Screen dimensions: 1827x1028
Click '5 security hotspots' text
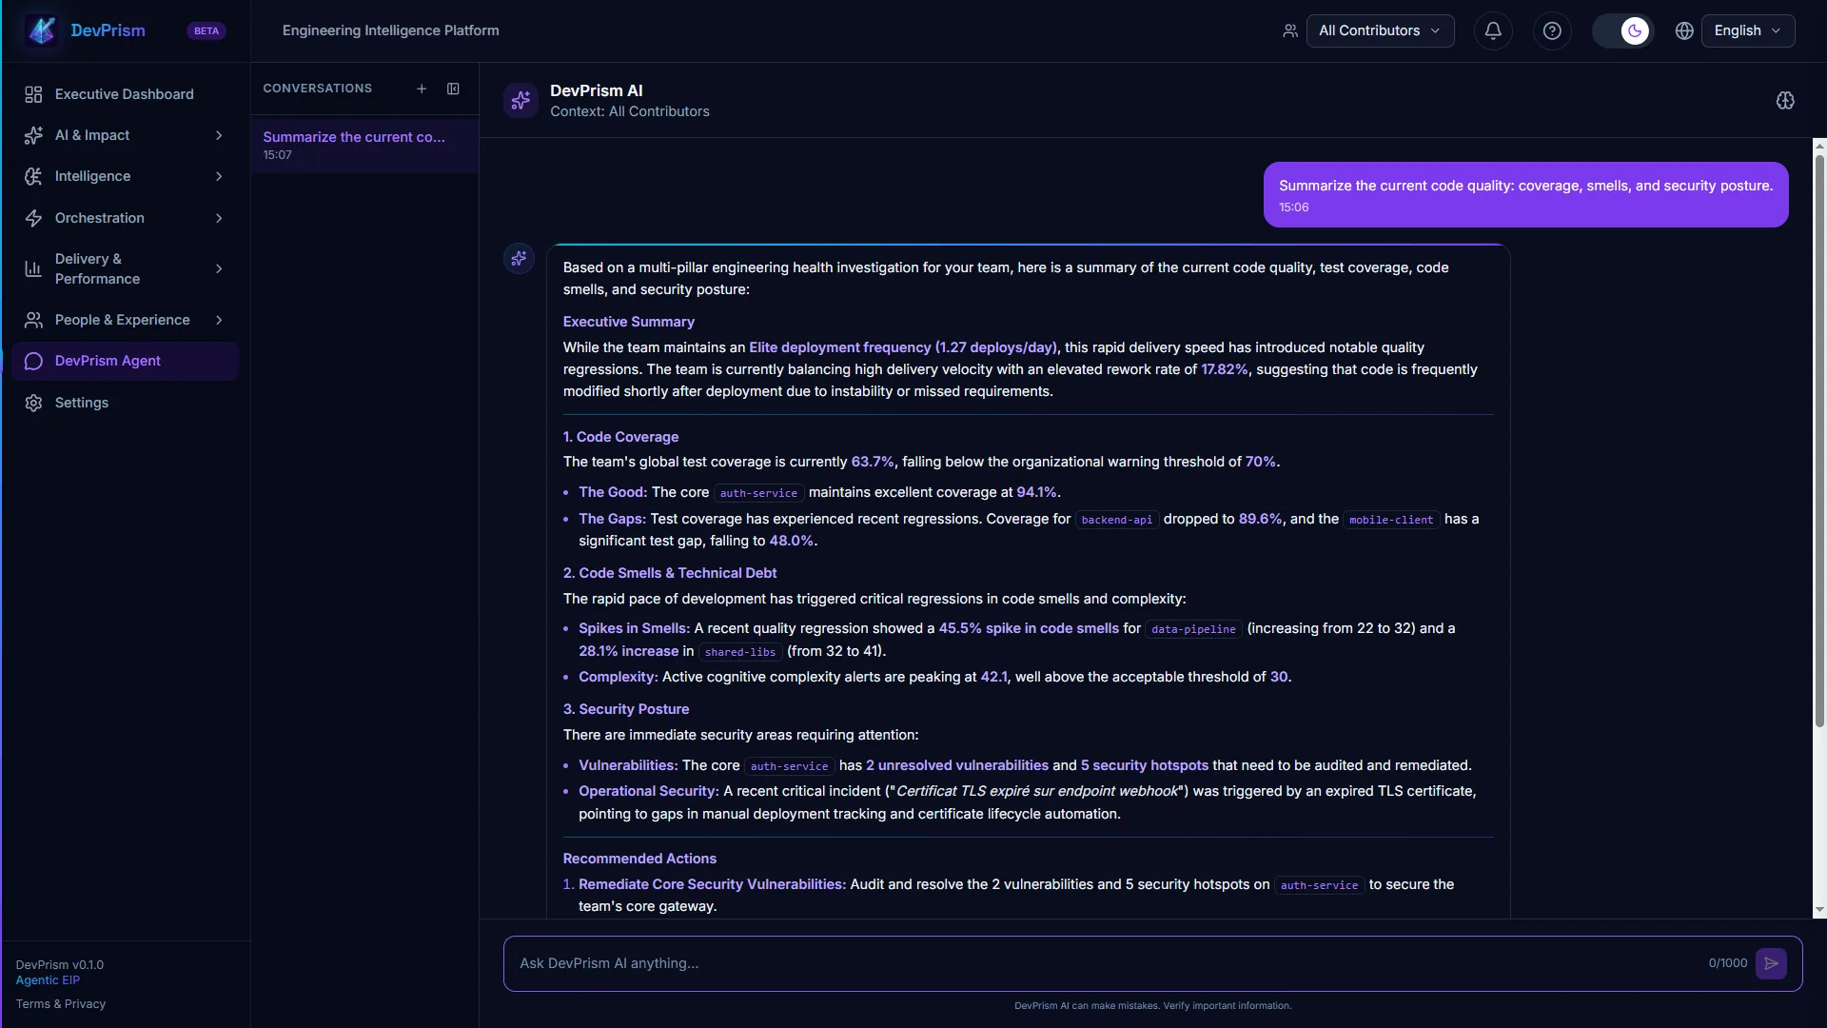[x=1144, y=765]
